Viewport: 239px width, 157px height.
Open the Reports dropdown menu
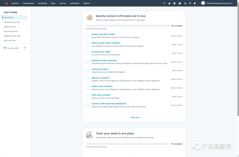coord(87,3)
